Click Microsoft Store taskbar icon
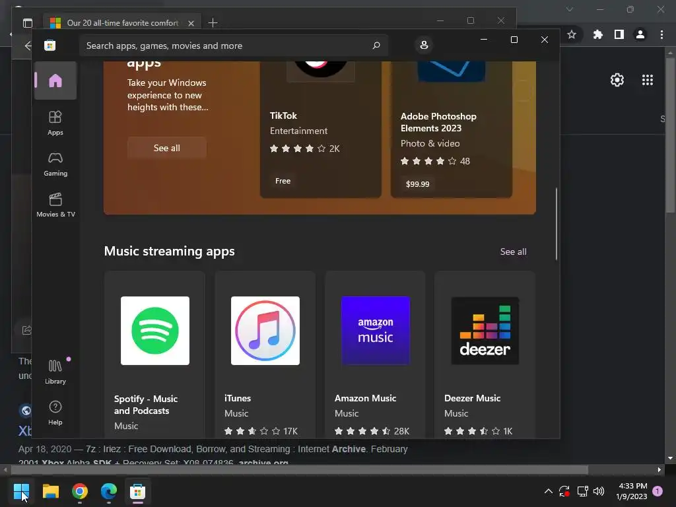Image resolution: width=676 pixels, height=507 pixels. click(137, 491)
